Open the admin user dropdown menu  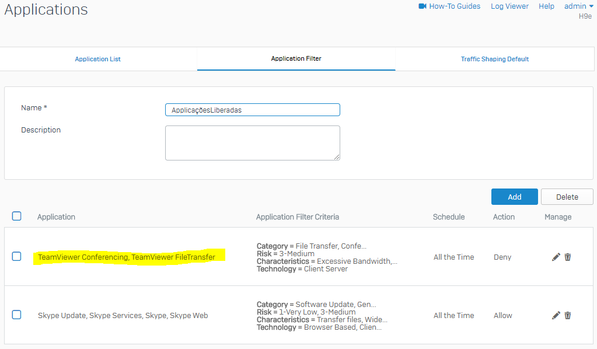point(579,6)
